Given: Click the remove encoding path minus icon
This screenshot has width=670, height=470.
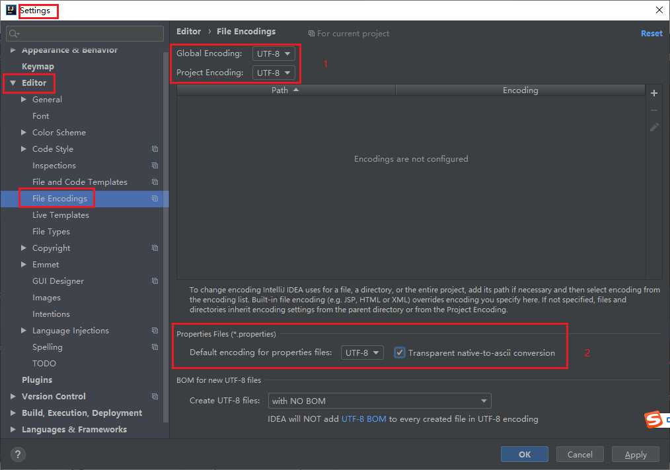Looking at the screenshot, I should pos(653,110).
